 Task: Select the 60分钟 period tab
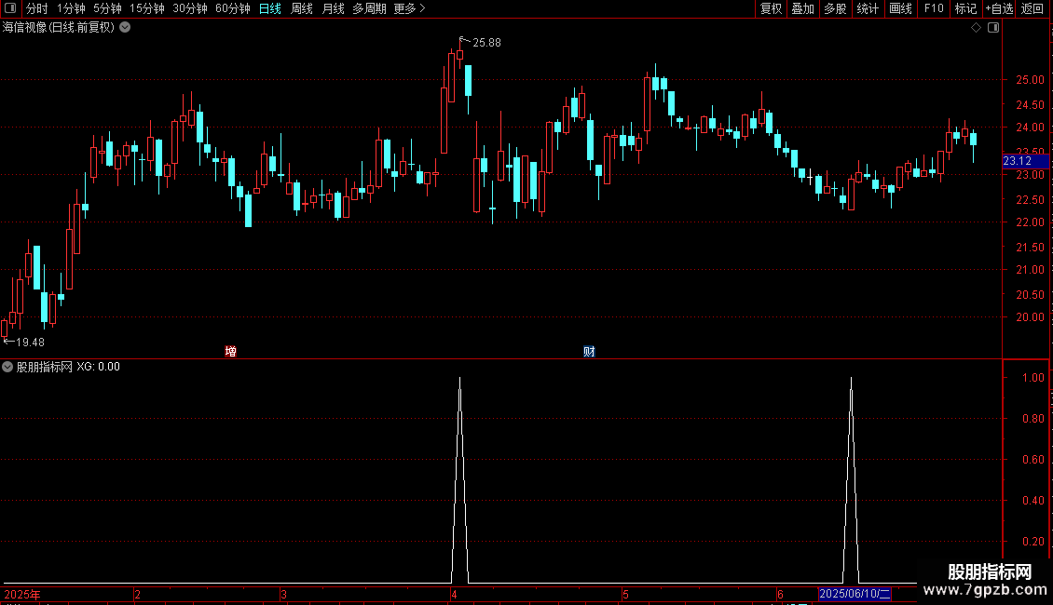[x=232, y=8]
